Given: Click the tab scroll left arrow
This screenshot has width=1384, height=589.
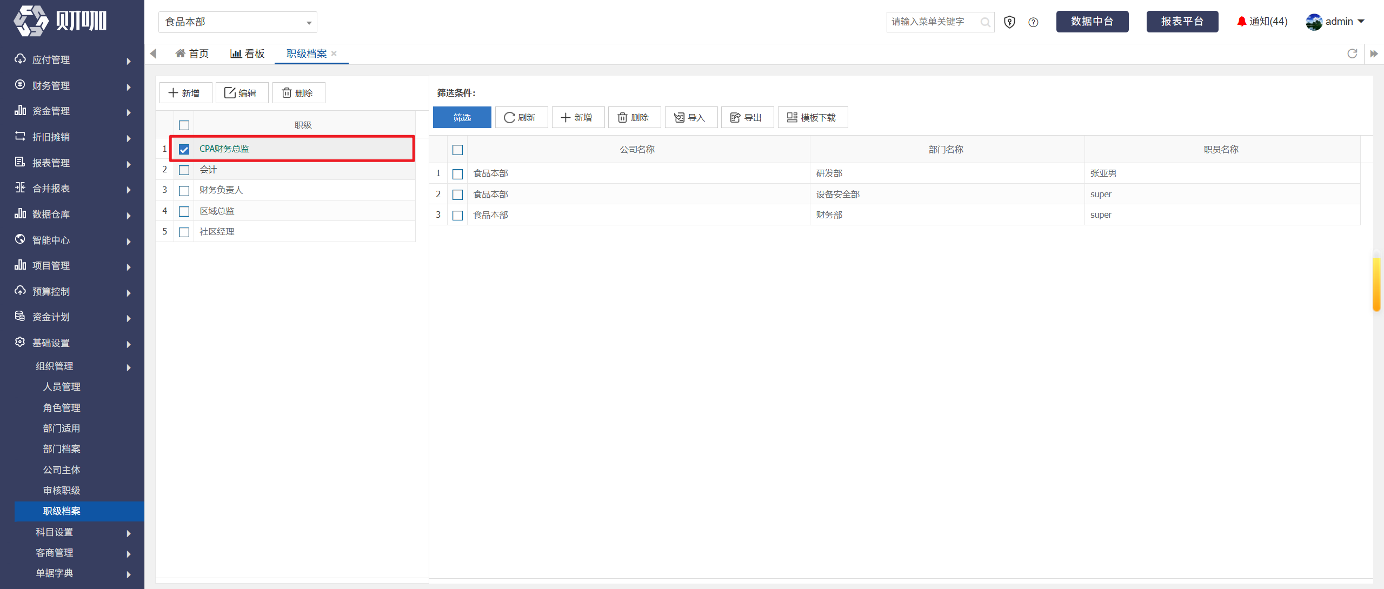Looking at the screenshot, I should point(153,53).
